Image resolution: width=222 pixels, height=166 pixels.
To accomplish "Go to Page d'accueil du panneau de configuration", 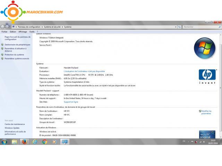I will [x=18, y=38].
